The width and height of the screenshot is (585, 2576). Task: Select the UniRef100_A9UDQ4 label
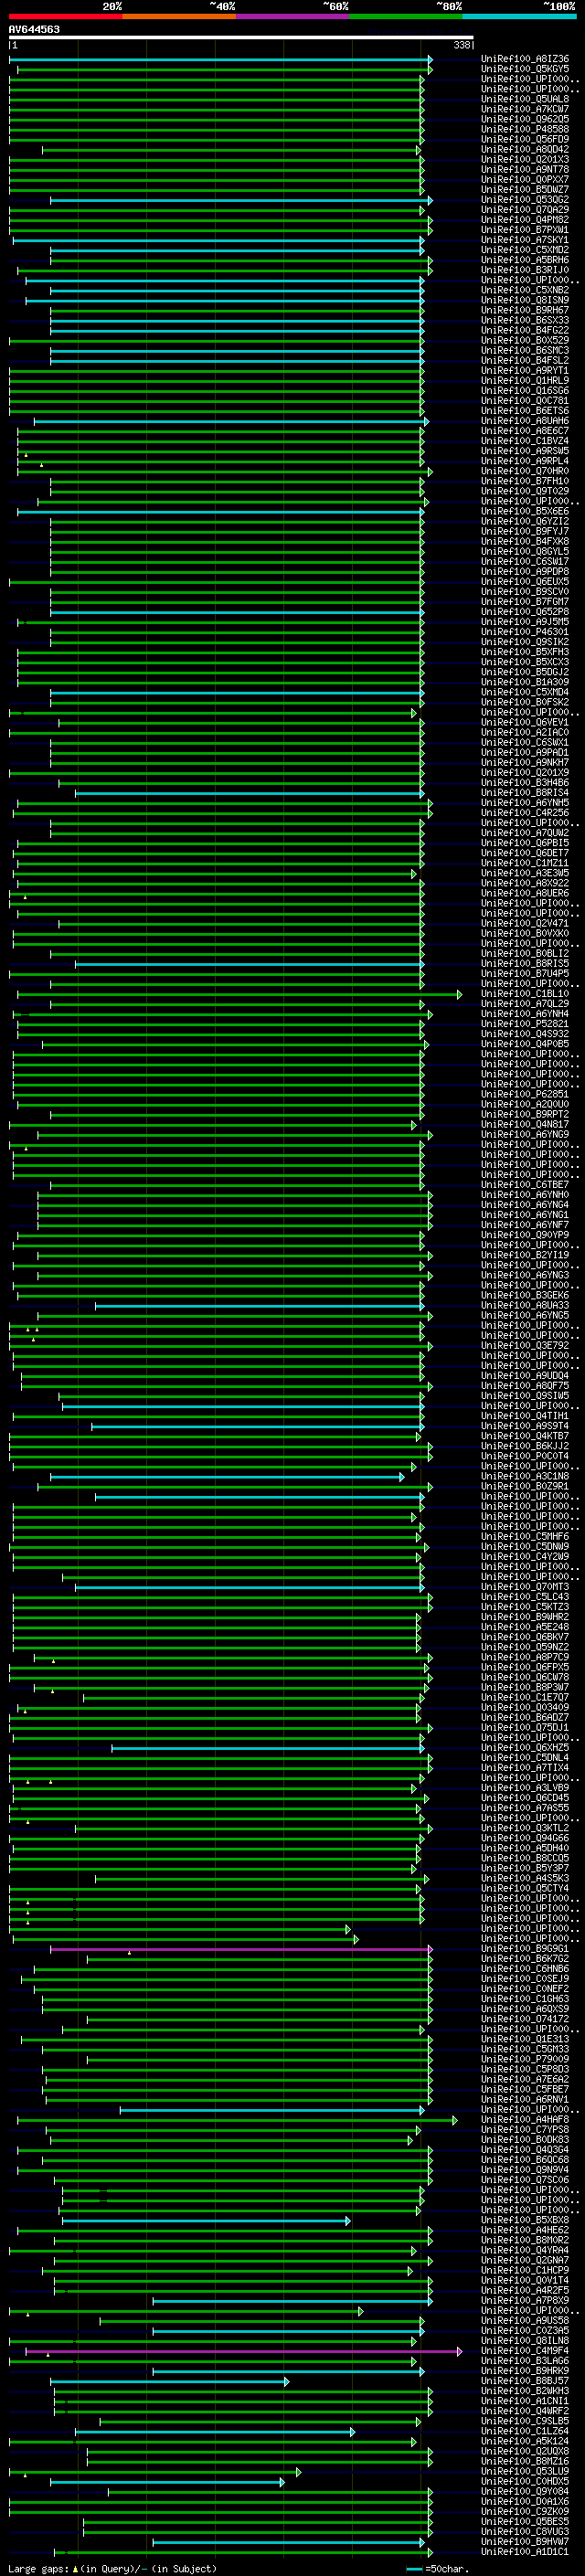(525, 1376)
